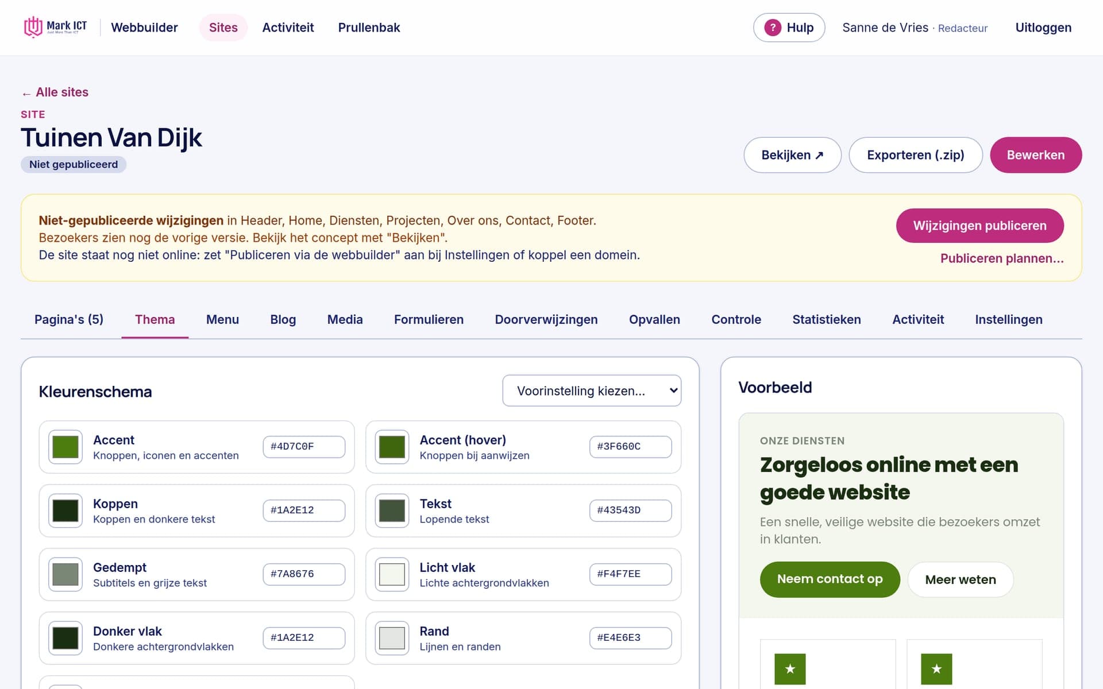Open the Statistieken tab
Viewport: 1103px width, 689px height.
click(827, 320)
